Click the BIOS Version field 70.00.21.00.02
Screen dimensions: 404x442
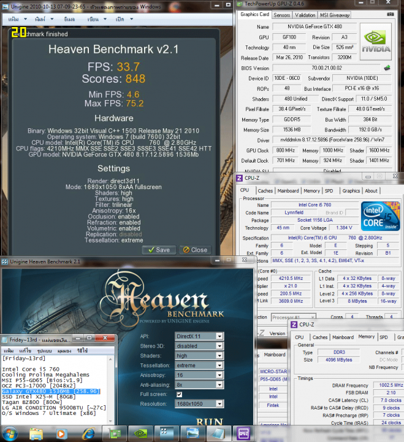[327, 68]
